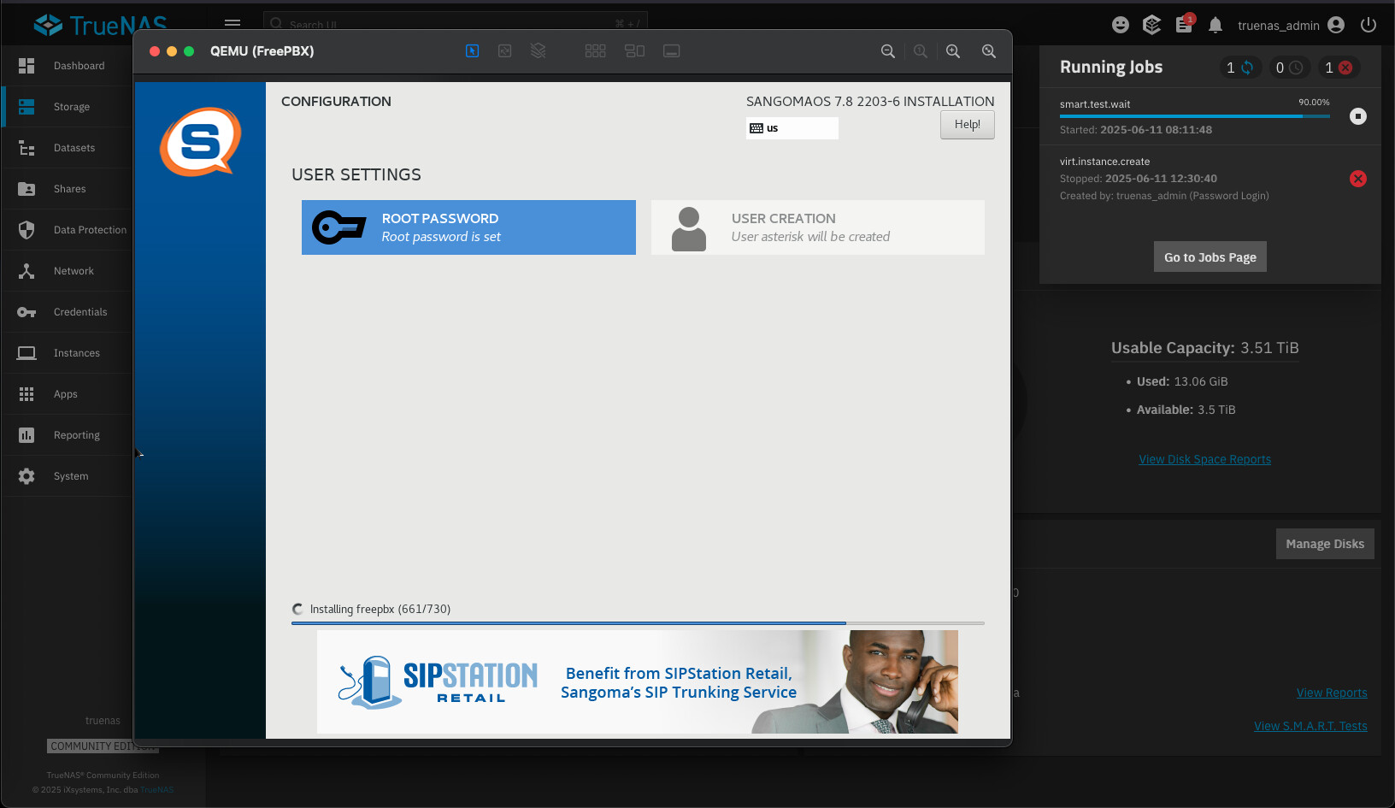Click the power icon in top bar
Viewport: 1395px width, 808px height.
[1369, 25]
